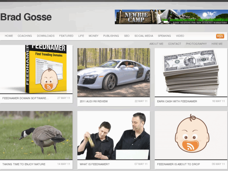The width and height of the screenshot is (228, 171).
Task: Open the Social Media category
Action: [144, 36]
